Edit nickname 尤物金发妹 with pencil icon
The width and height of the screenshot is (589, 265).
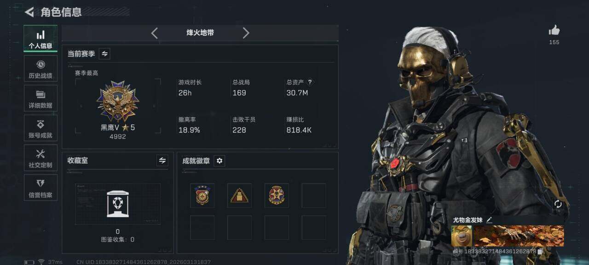pyautogui.click(x=489, y=220)
